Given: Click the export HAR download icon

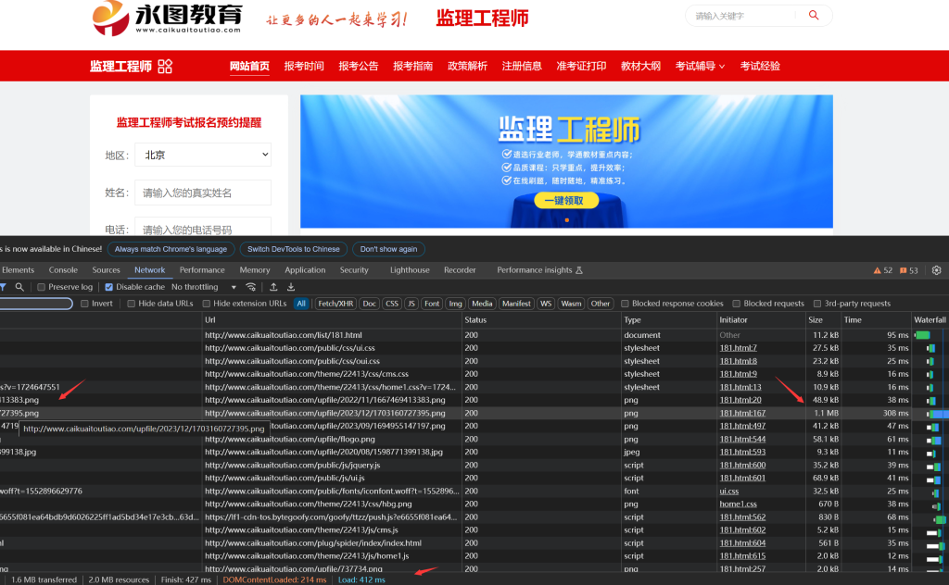Looking at the screenshot, I should pyautogui.click(x=291, y=287).
